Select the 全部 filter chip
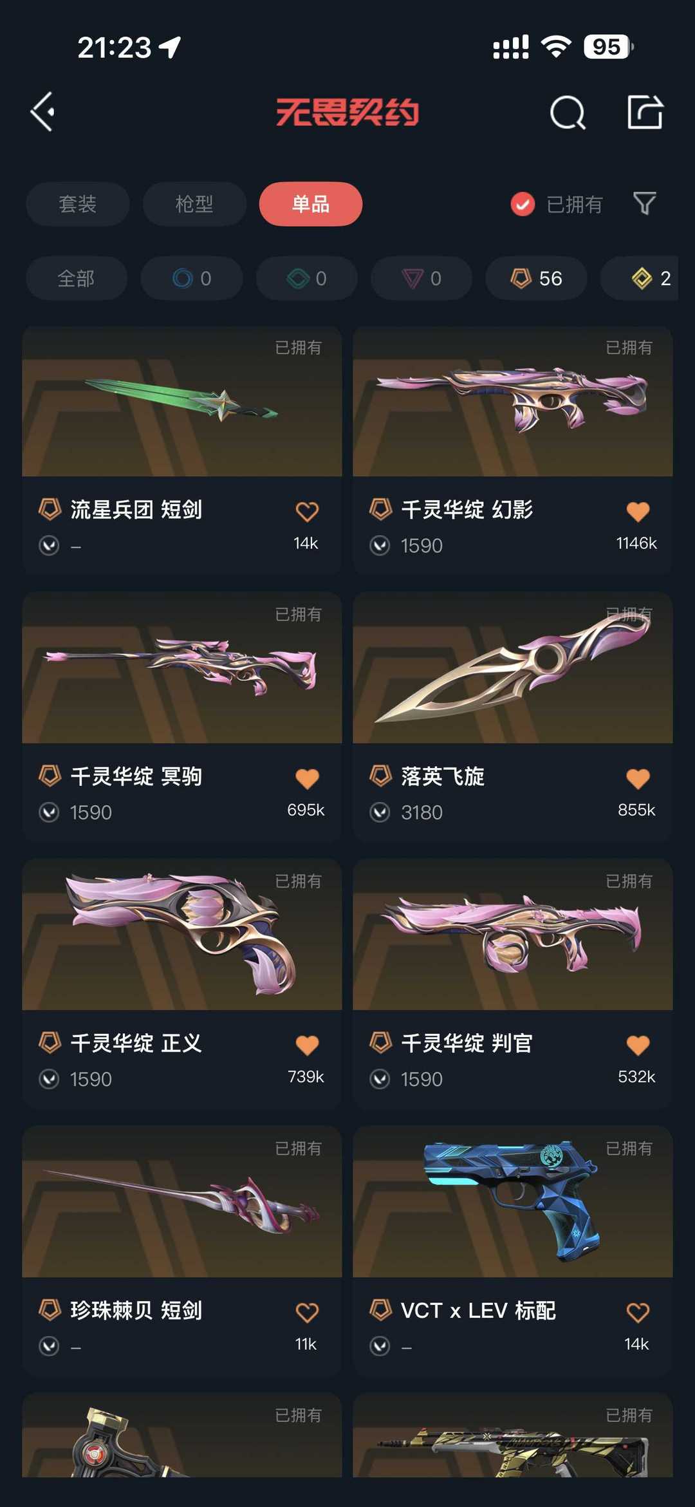Image resolution: width=695 pixels, height=1507 pixels. [76, 278]
